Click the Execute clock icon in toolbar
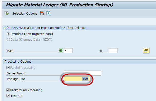Viewport: 156px width, 101px height. click(7, 13)
